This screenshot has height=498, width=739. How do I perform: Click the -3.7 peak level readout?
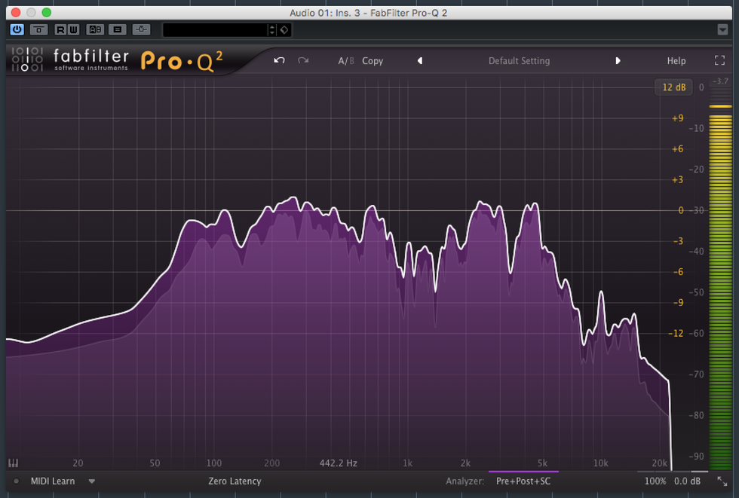pos(720,81)
